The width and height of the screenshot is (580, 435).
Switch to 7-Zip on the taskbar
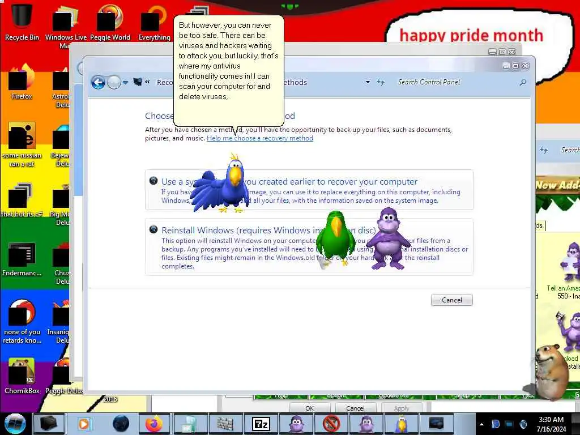[x=261, y=424]
